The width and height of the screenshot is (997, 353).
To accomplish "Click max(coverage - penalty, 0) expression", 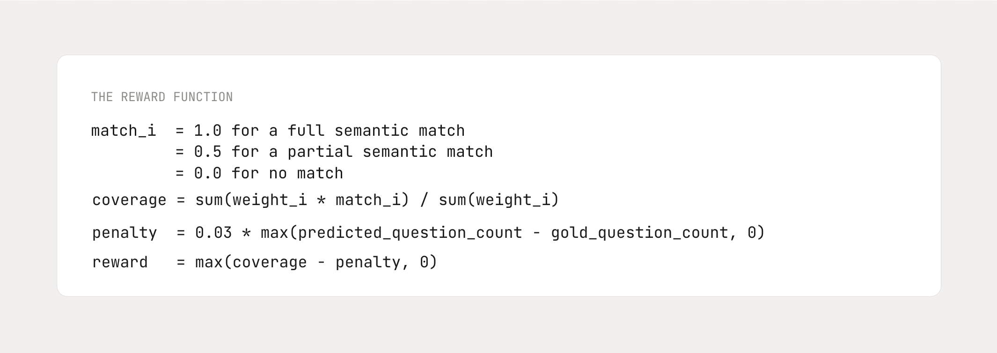I will point(316,262).
